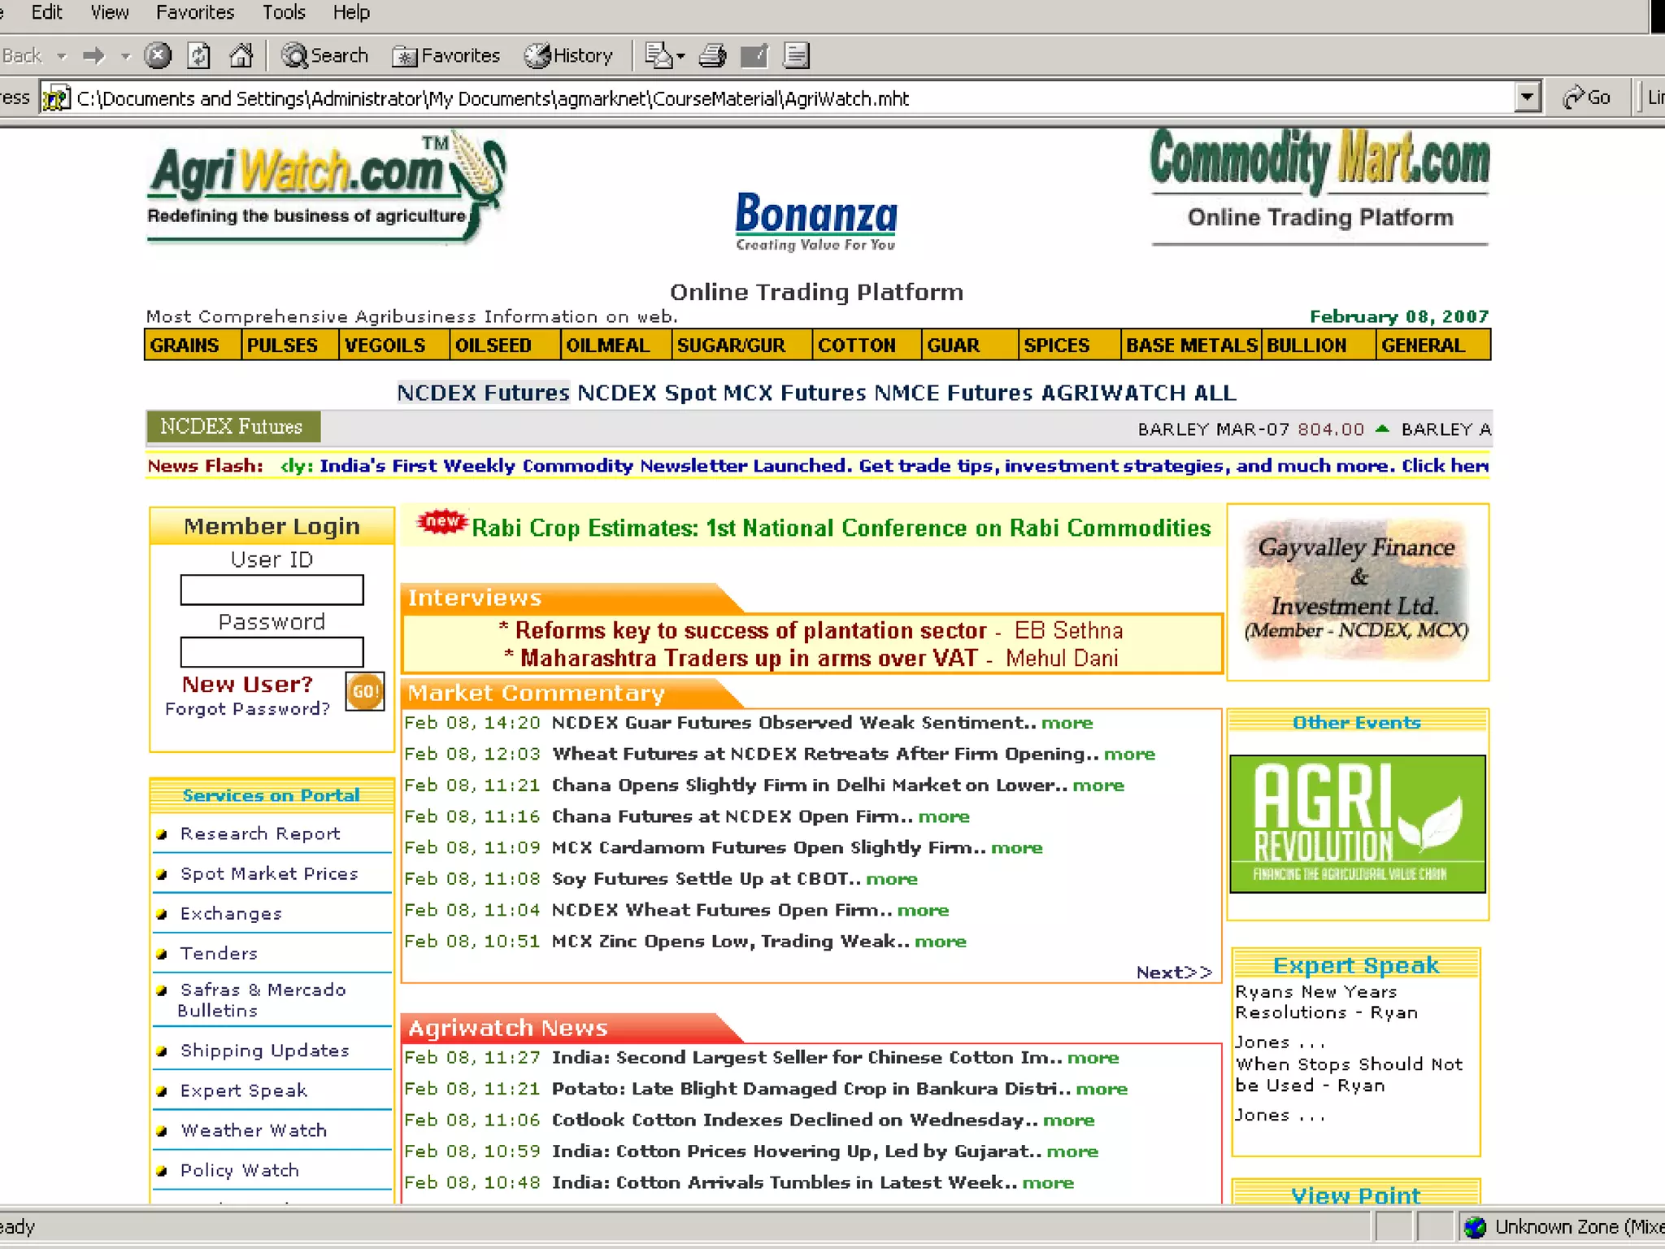Click the Print toolbar icon
The width and height of the screenshot is (1665, 1249).
click(713, 55)
